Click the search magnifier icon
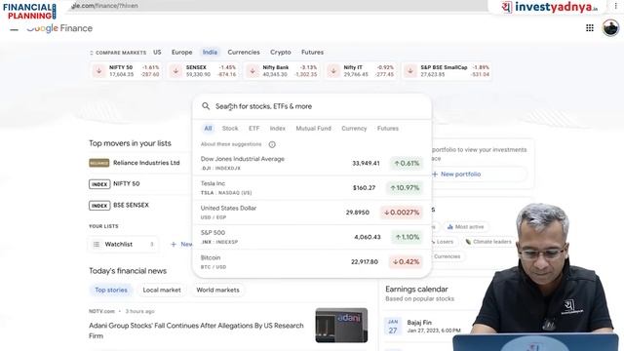The image size is (624, 351). [x=206, y=106]
